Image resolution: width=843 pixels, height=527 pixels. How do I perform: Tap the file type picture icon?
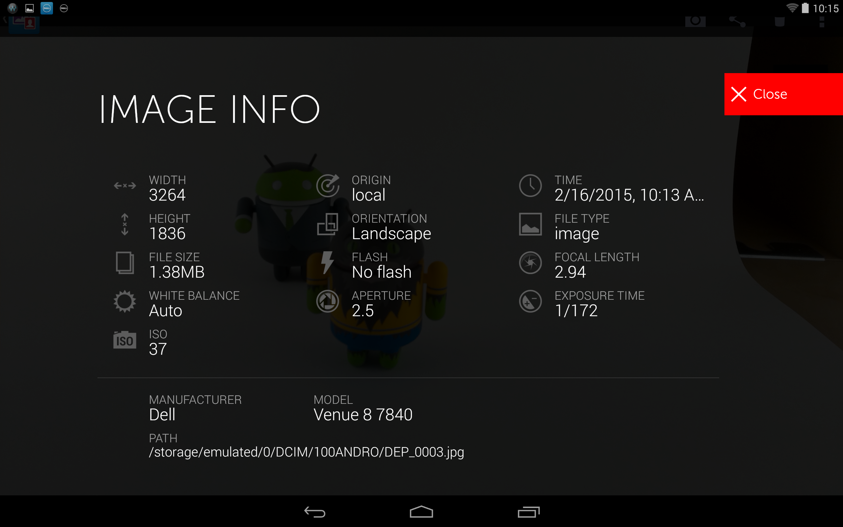[x=530, y=224]
